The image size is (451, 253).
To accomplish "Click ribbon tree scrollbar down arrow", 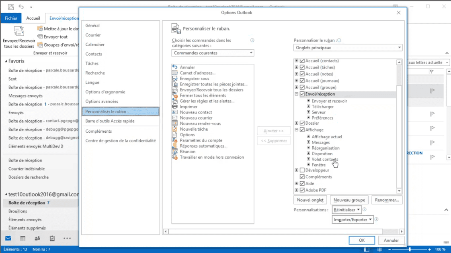I will [x=399, y=191].
